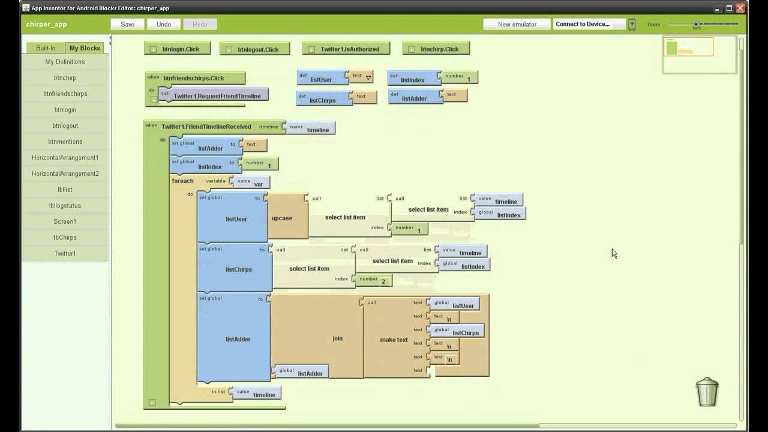Viewport: 768px width, 432px height.
Task: Click the Redo button
Action: coord(200,25)
